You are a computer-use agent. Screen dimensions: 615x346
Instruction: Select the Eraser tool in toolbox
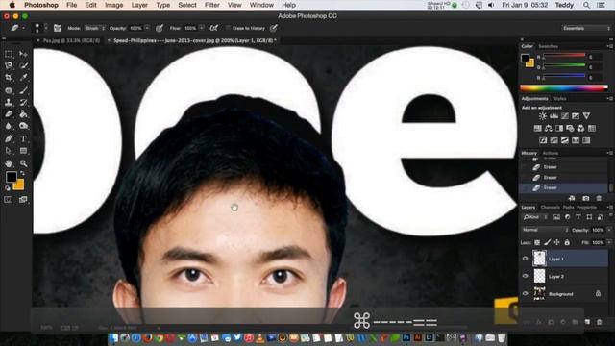pos(9,114)
